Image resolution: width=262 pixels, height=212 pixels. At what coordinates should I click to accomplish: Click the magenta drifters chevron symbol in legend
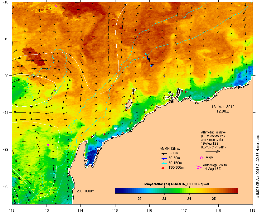[199, 167]
